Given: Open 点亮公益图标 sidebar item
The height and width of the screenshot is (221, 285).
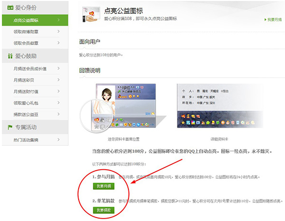Looking at the screenshot, I should 35,20.
